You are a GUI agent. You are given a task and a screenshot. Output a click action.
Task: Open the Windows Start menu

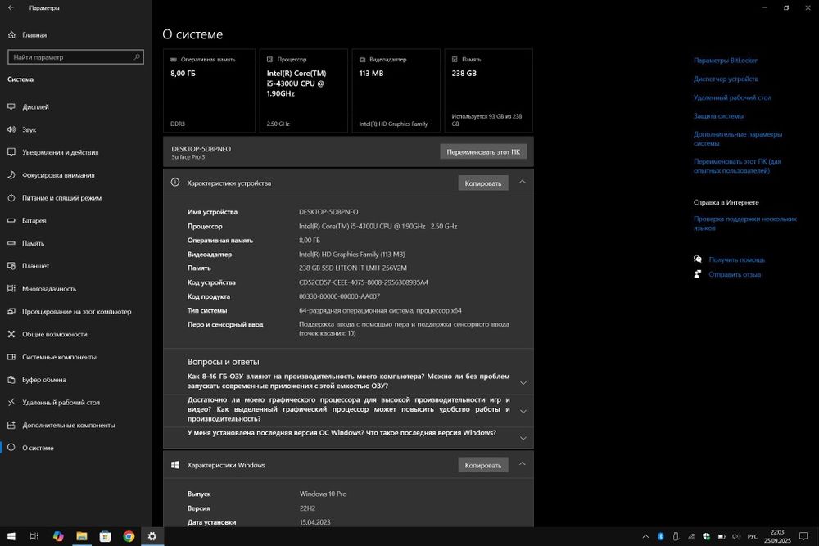tap(11, 537)
